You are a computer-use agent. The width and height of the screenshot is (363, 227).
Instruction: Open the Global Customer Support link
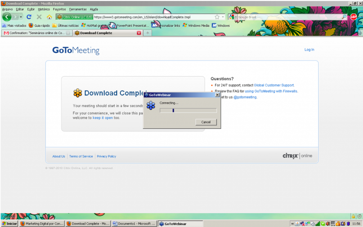pyautogui.click(x=274, y=85)
